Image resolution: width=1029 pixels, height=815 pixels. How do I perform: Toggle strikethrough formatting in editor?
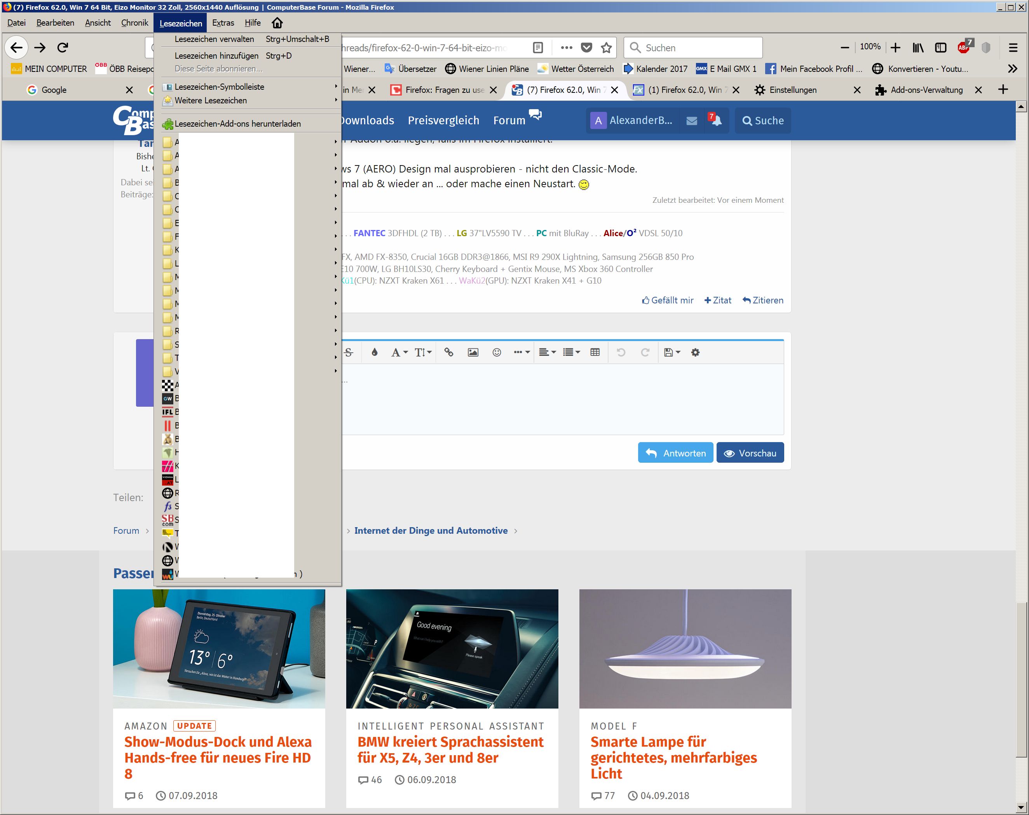tap(349, 352)
